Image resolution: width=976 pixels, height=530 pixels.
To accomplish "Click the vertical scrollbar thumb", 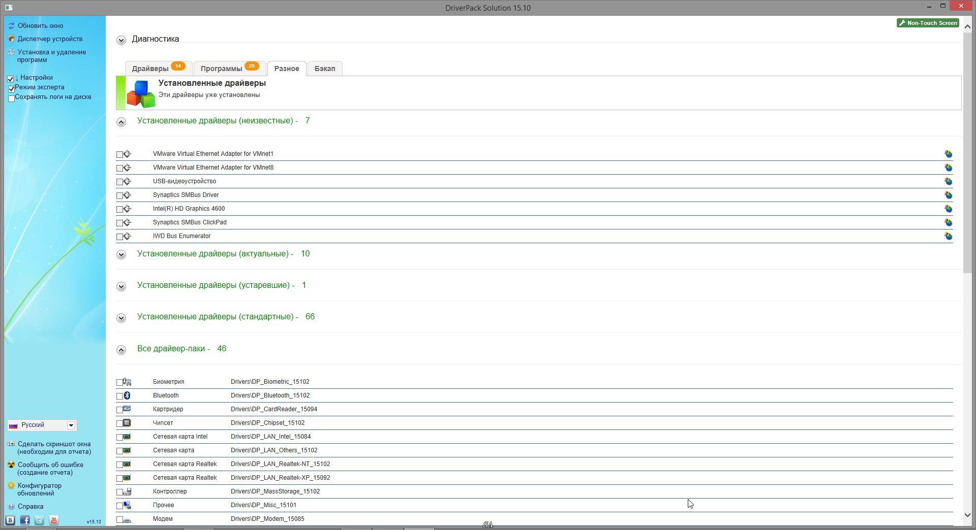I will point(967,152).
